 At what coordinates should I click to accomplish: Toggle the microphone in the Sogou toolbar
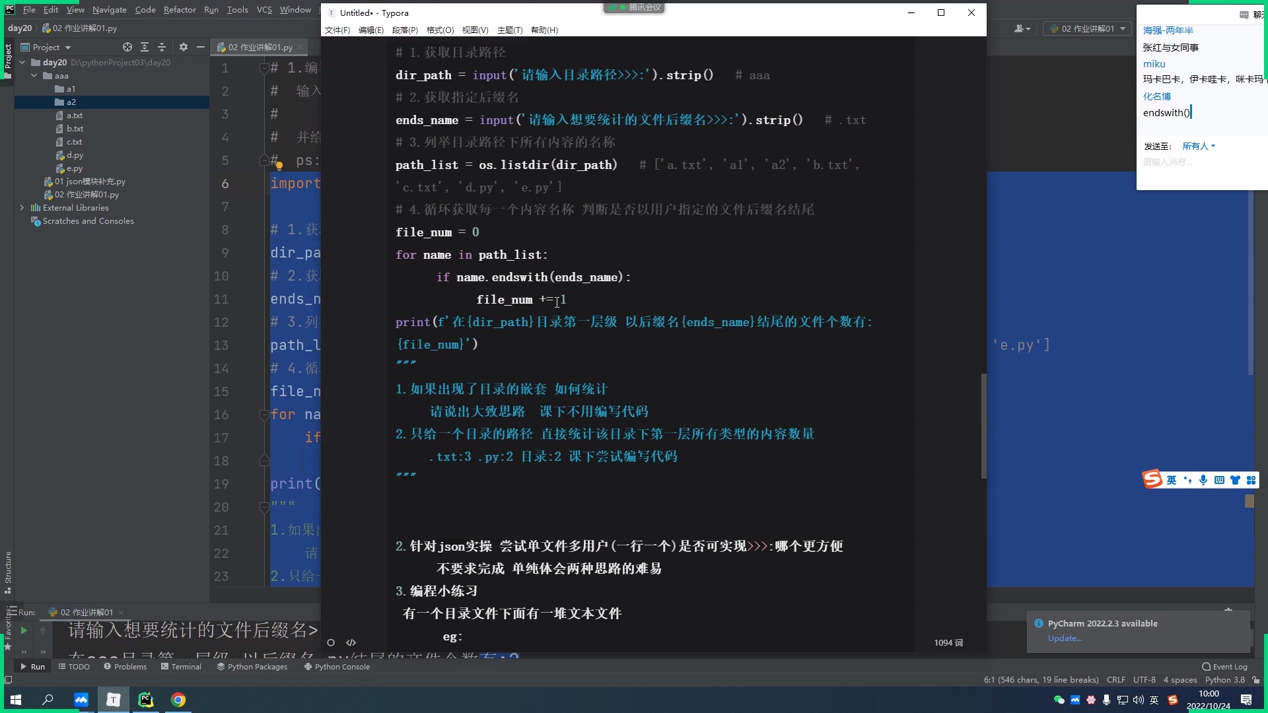[1204, 480]
